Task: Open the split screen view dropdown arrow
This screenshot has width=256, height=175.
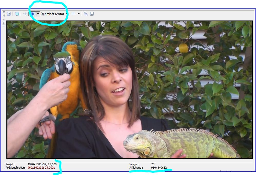Action: tap(38, 14)
